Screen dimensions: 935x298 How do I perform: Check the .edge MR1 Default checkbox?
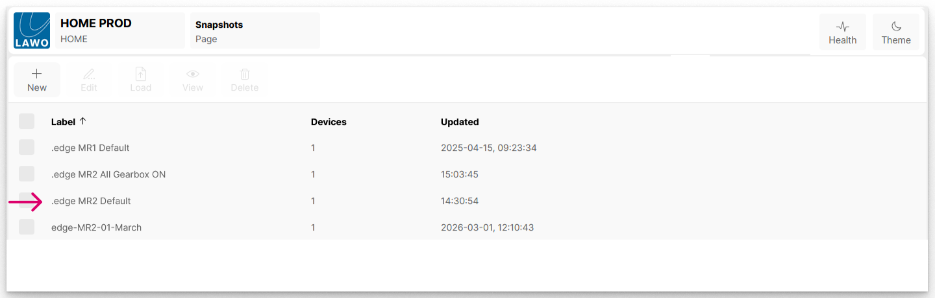point(27,147)
